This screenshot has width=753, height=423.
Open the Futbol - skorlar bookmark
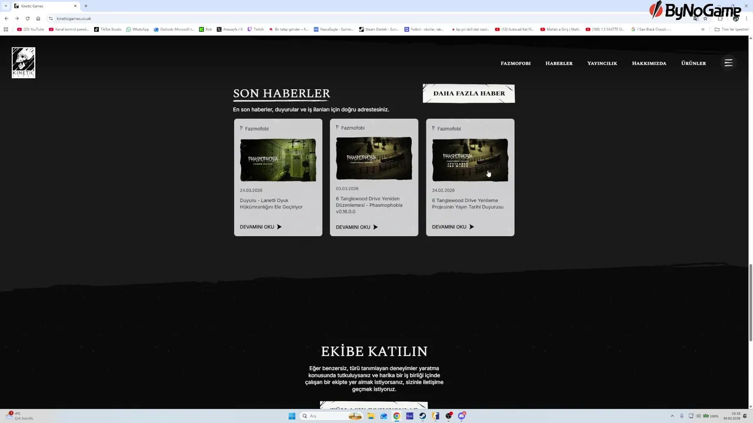(x=424, y=29)
